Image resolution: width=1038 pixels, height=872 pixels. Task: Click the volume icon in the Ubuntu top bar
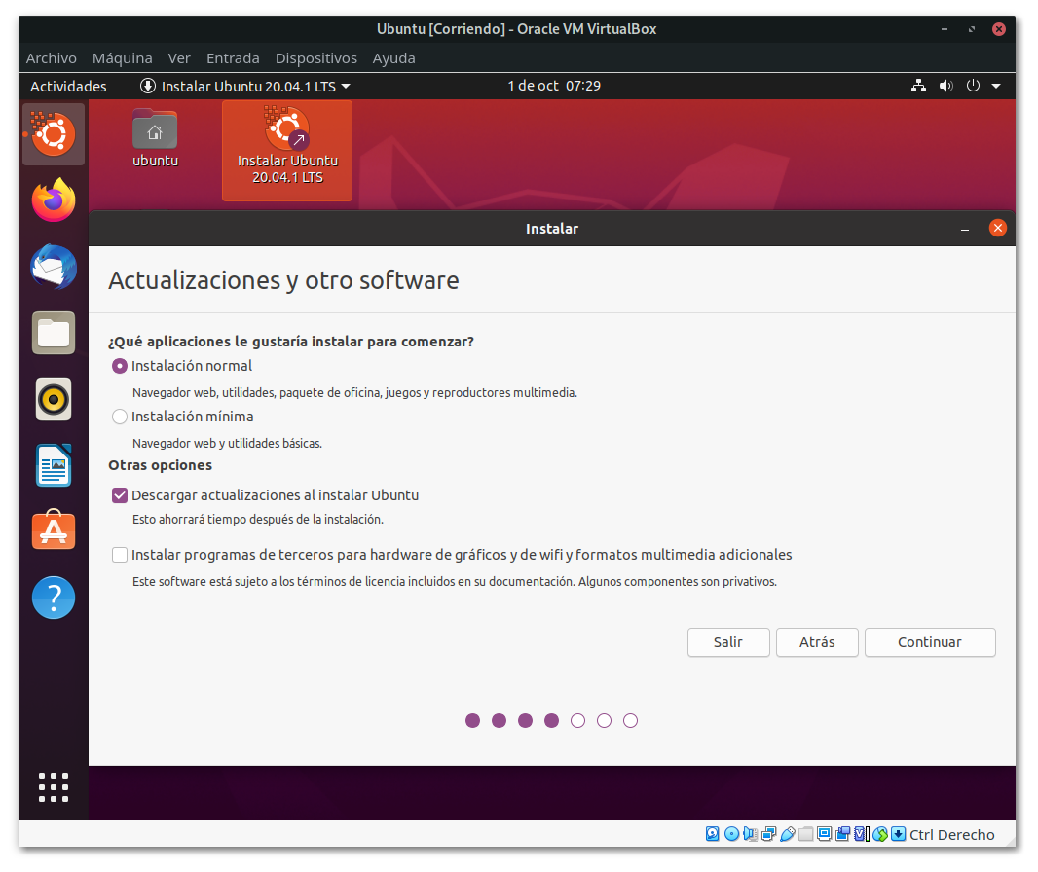(x=946, y=86)
